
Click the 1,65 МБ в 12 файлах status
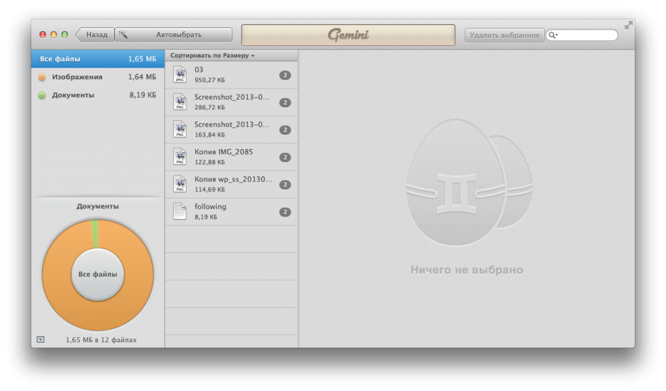101,340
